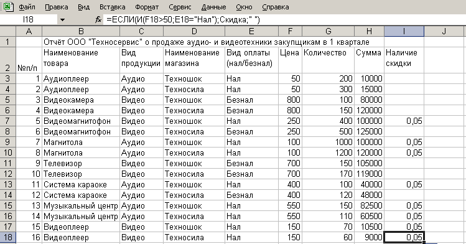Select column A header

pos(29,31)
